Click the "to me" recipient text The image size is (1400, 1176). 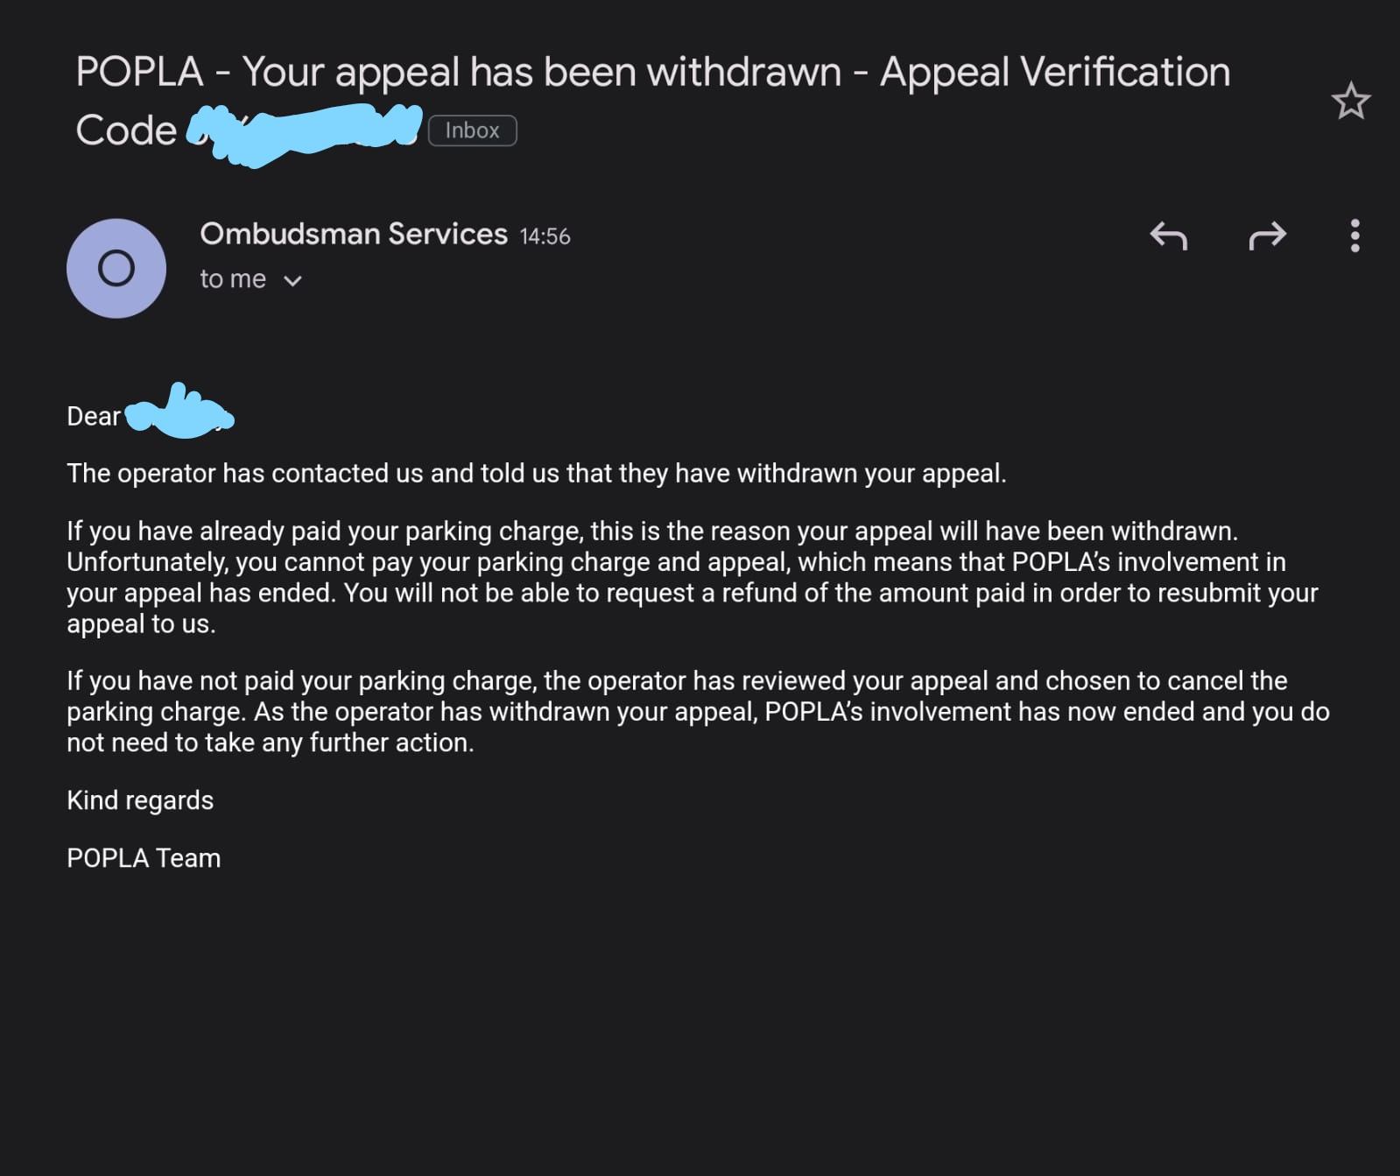coord(233,279)
